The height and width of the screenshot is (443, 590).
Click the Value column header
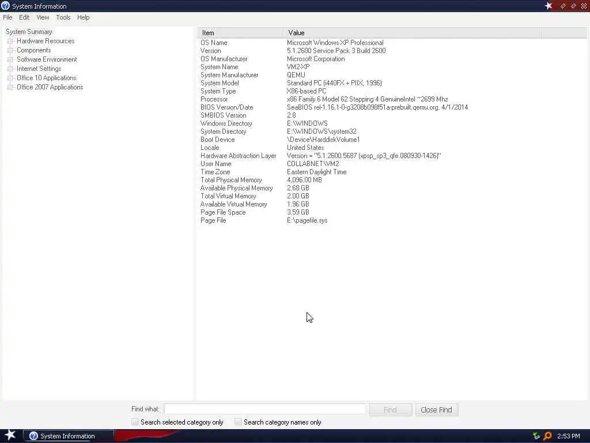(x=412, y=33)
